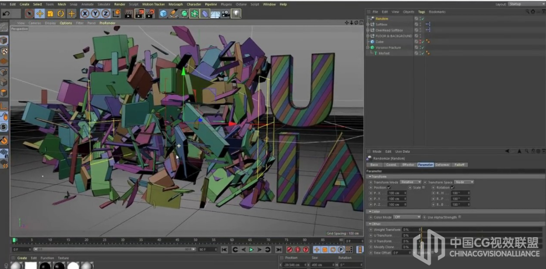The height and width of the screenshot is (269, 546).
Task: Activate the Rotate tool
Action: coord(61,13)
